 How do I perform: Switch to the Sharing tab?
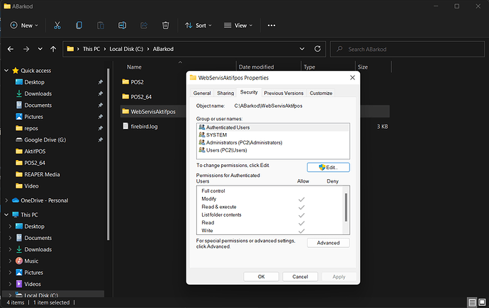(x=225, y=93)
